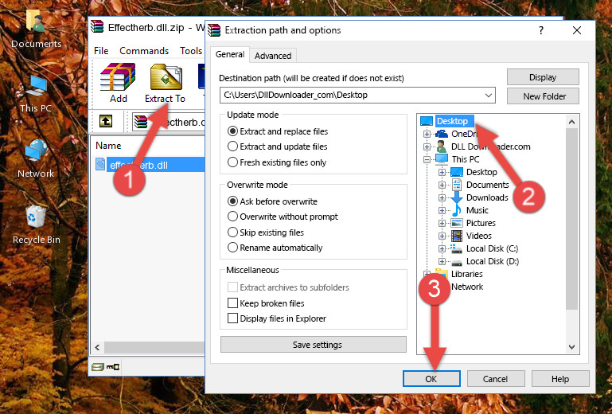Select OneDrive icon in folder tree
This screenshot has height=414, width=612.
tap(442, 134)
